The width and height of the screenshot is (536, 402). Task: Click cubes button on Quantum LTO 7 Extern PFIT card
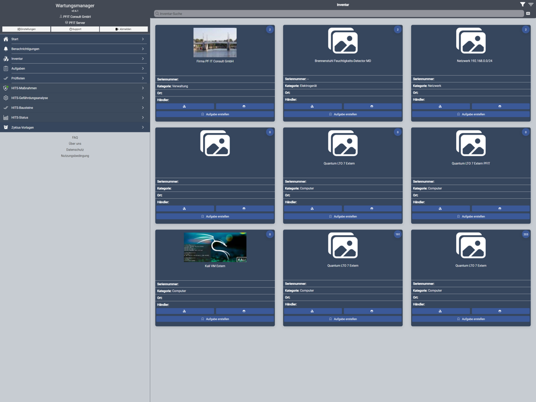(441, 209)
